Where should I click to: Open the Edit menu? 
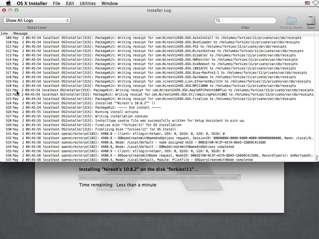(70, 3)
